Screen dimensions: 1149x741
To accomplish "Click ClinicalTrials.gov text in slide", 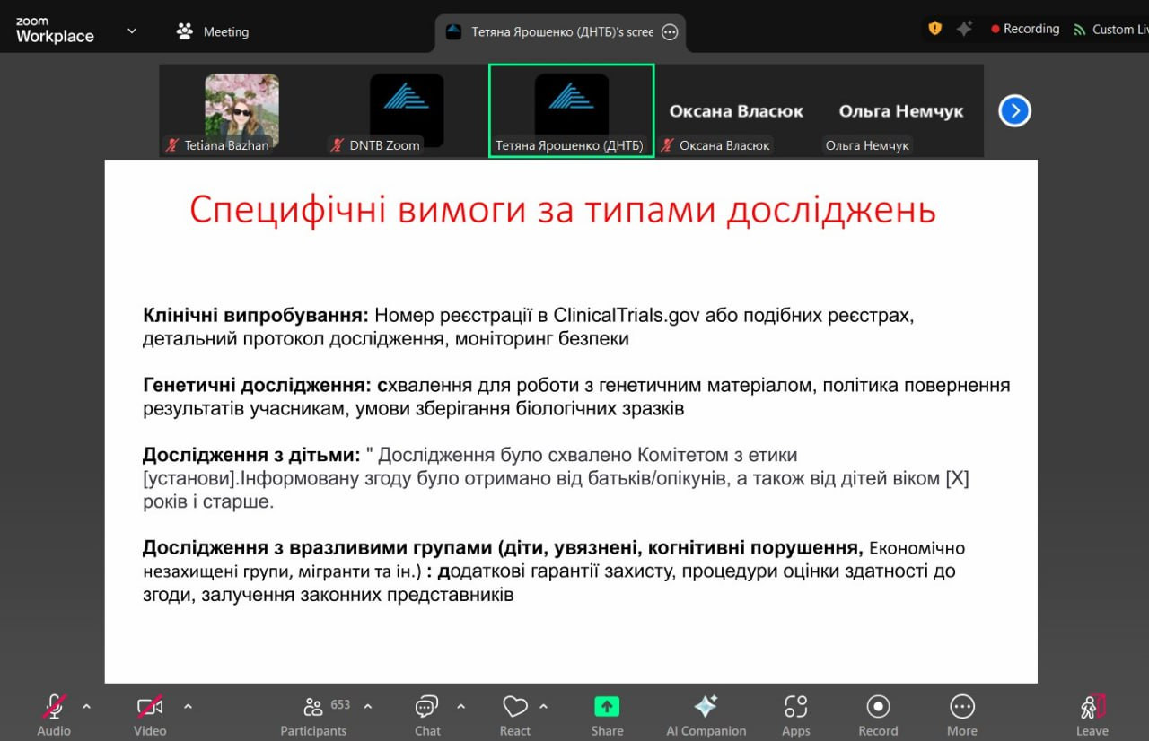I will coord(627,316).
